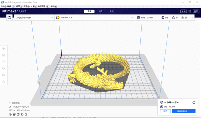
Task: Switch to the Monitor stage tab
Action: click(111, 11)
